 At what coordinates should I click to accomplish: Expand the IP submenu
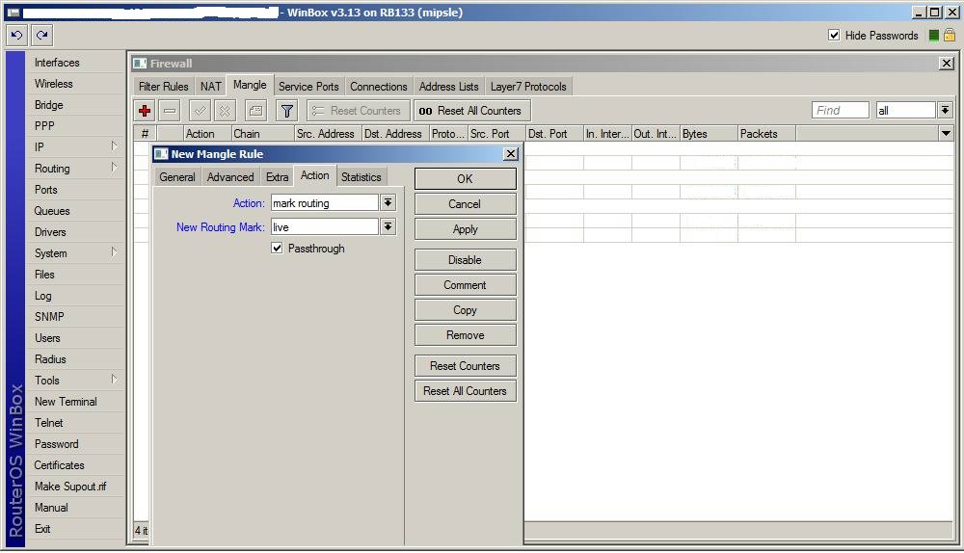point(115,146)
